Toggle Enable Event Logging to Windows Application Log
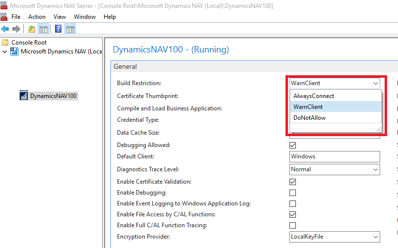 pyautogui.click(x=292, y=203)
